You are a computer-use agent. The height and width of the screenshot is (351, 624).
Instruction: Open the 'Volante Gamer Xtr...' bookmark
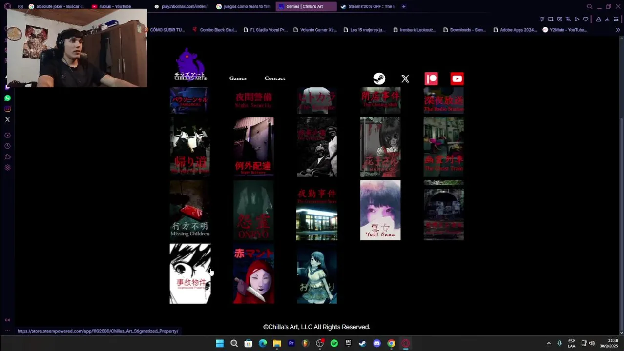(x=315, y=30)
